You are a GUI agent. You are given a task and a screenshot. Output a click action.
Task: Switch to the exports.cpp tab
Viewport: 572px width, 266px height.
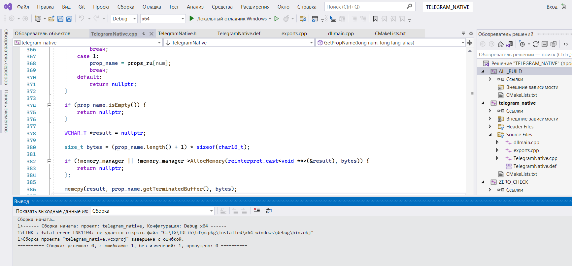(x=294, y=33)
